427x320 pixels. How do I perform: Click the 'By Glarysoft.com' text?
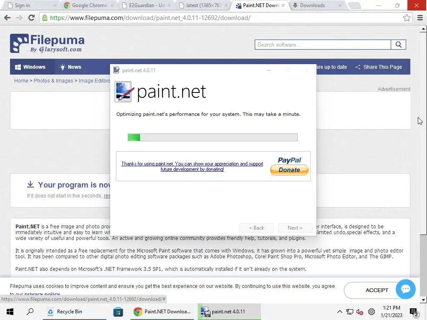tap(56, 50)
